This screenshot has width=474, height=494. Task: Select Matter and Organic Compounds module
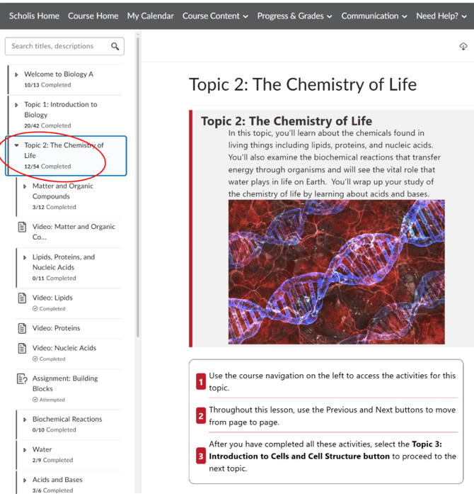tap(63, 191)
